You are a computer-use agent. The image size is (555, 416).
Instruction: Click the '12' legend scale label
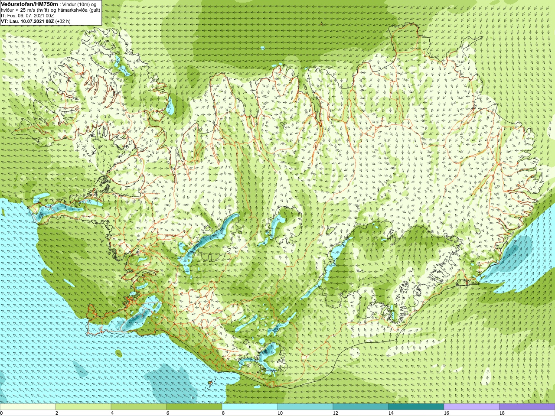pyautogui.click(x=335, y=413)
